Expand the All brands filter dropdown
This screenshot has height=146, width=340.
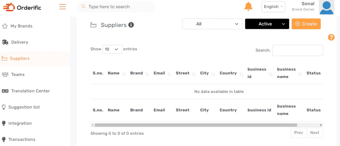[212, 24]
